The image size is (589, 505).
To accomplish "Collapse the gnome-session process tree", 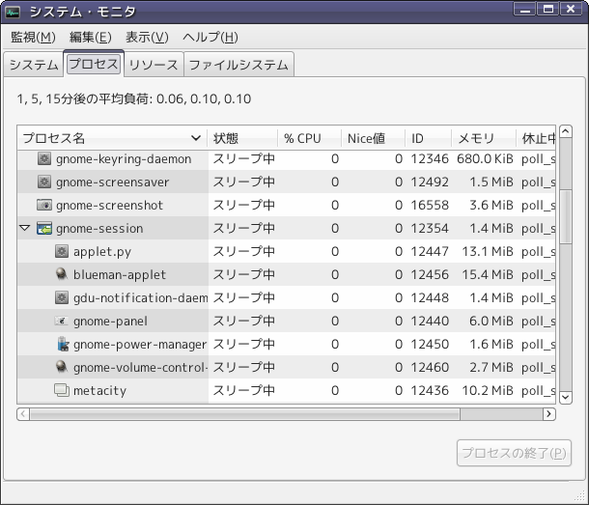I will tap(25, 228).
